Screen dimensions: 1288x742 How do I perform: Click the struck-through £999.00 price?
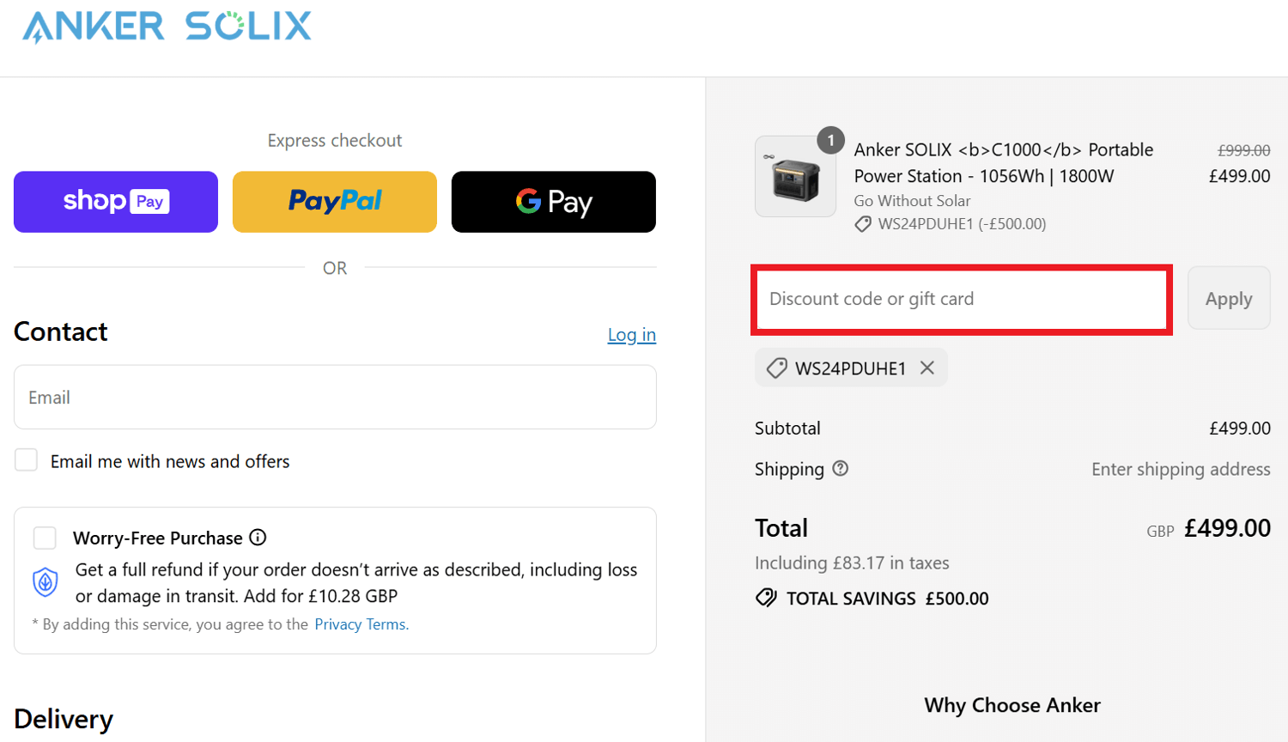[1243, 150]
